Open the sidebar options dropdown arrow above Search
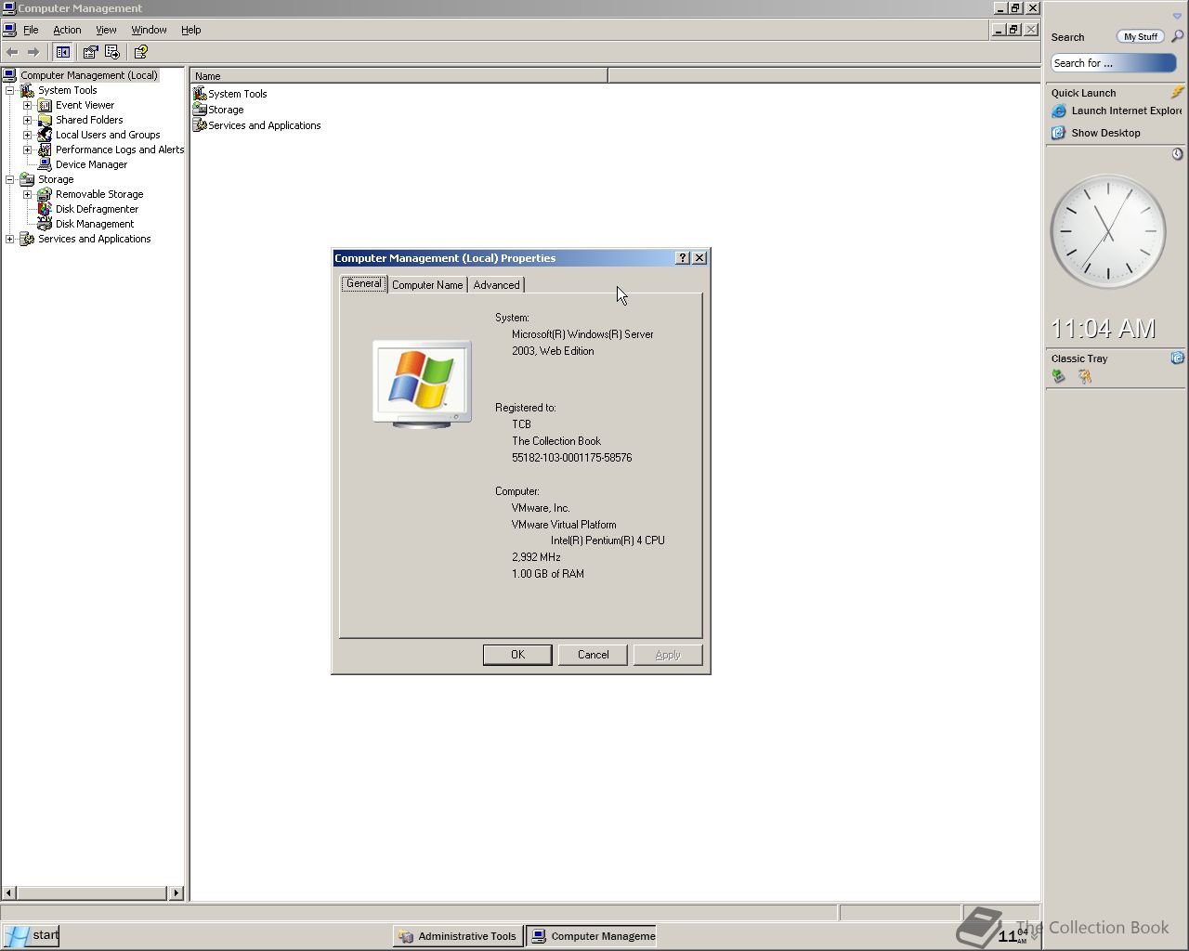The height and width of the screenshot is (951, 1189). (1177, 16)
